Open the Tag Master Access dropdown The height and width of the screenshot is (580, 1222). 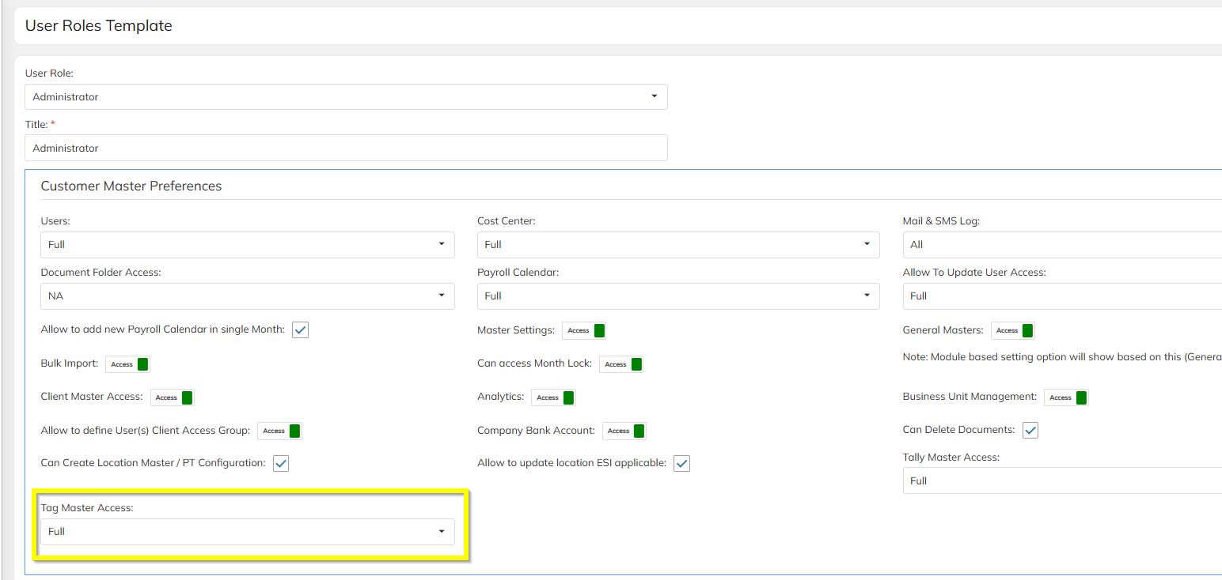(247, 532)
